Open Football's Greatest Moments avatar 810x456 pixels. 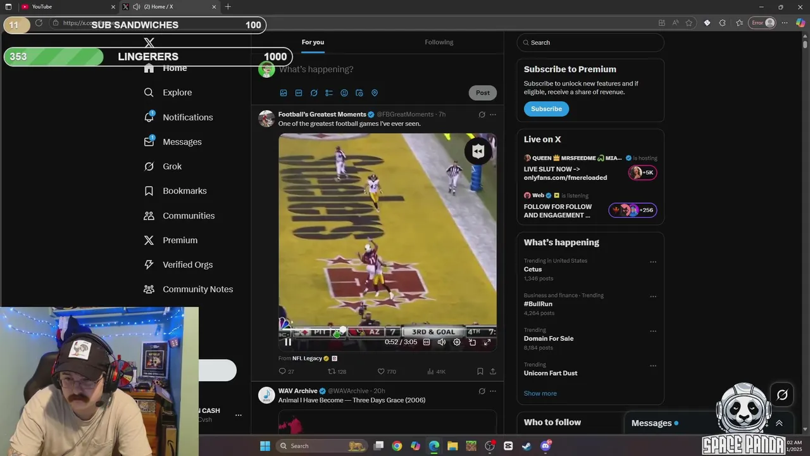pyautogui.click(x=266, y=118)
